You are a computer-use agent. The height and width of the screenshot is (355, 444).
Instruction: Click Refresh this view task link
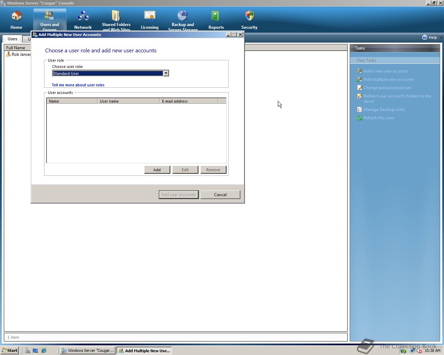pyautogui.click(x=379, y=118)
